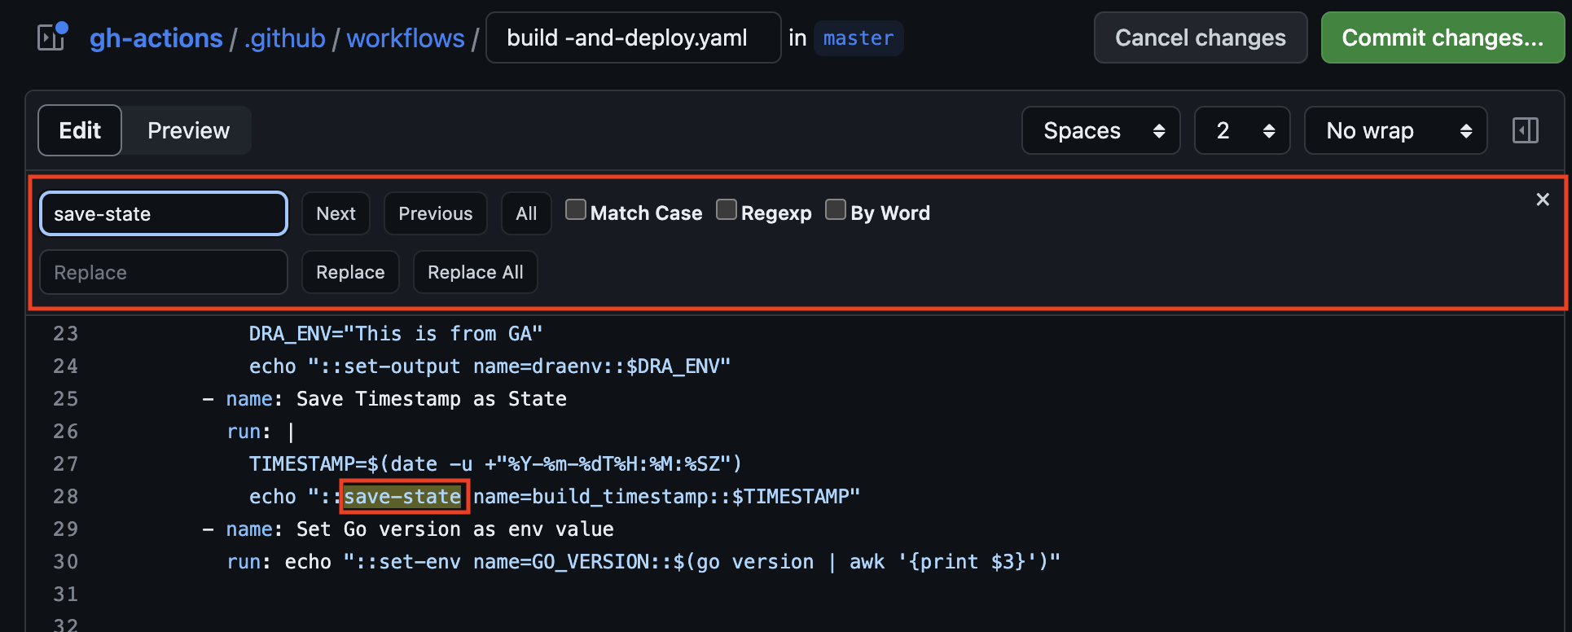The height and width of the screenshot is (632, 1572).
Task: Navigate to the workflows folder link
Action: pos(405,38)
